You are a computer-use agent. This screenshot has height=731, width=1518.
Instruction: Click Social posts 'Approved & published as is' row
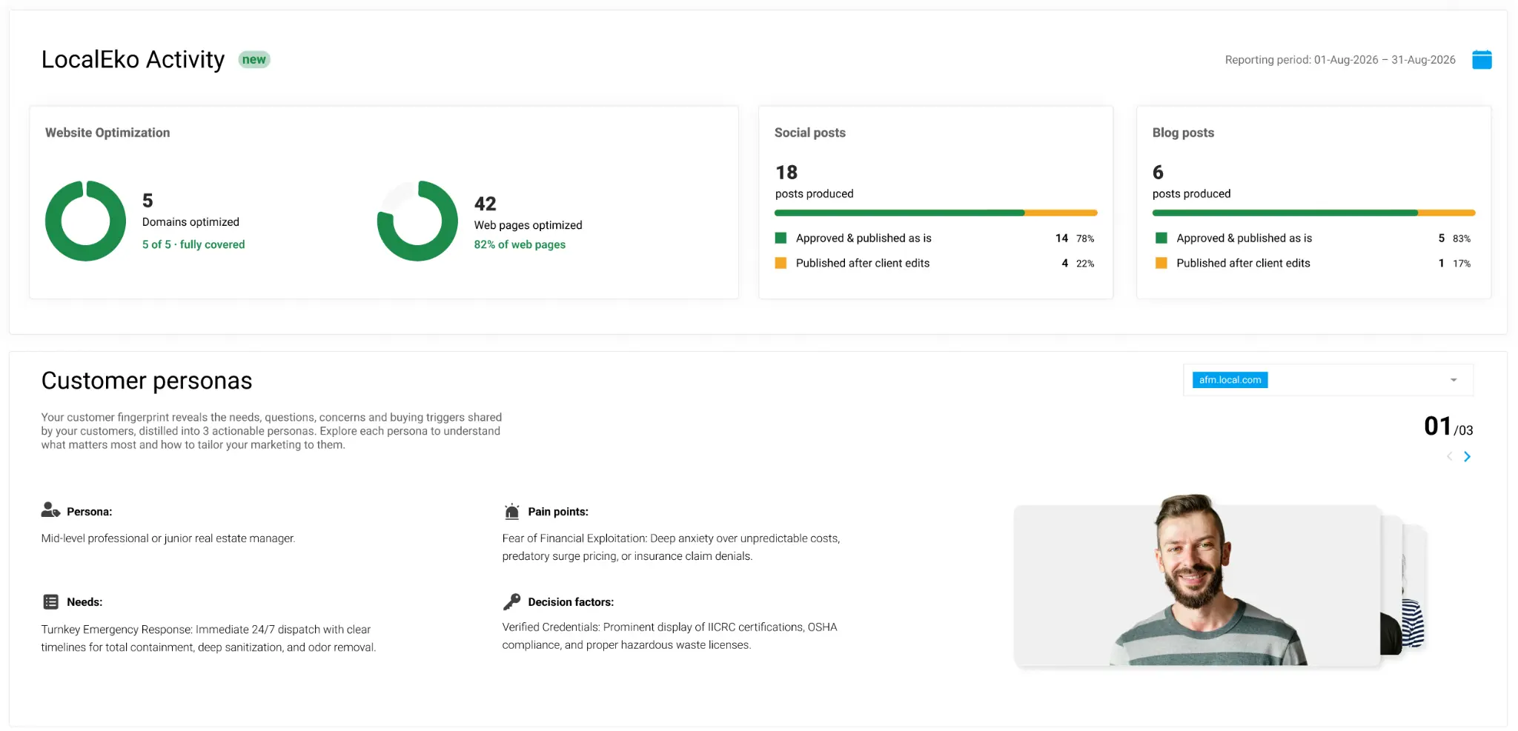pyautogui.click(x=935, y=238)
